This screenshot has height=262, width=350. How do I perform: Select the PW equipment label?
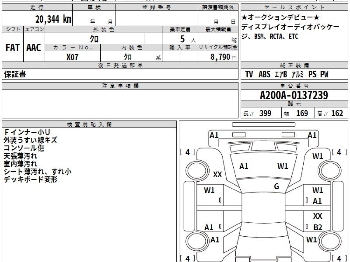pyautogui.click(x=324, y=75)
